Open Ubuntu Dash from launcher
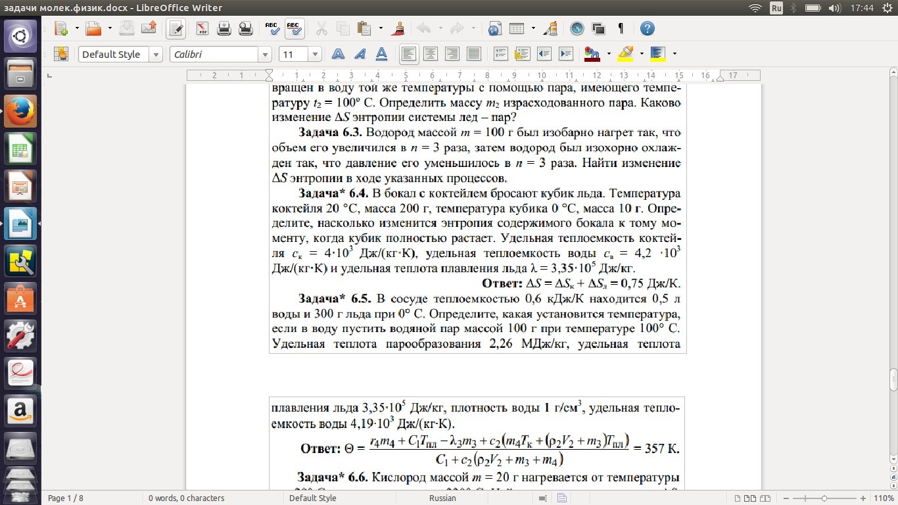 (20, 36)
